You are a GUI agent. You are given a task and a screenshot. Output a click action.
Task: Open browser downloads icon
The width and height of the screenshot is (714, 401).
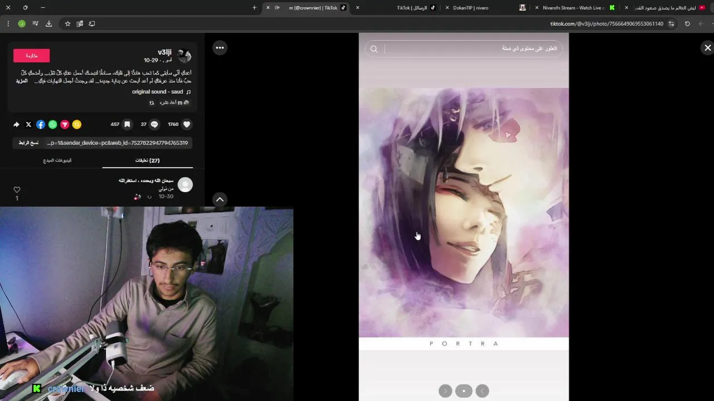tap(49, 24)
